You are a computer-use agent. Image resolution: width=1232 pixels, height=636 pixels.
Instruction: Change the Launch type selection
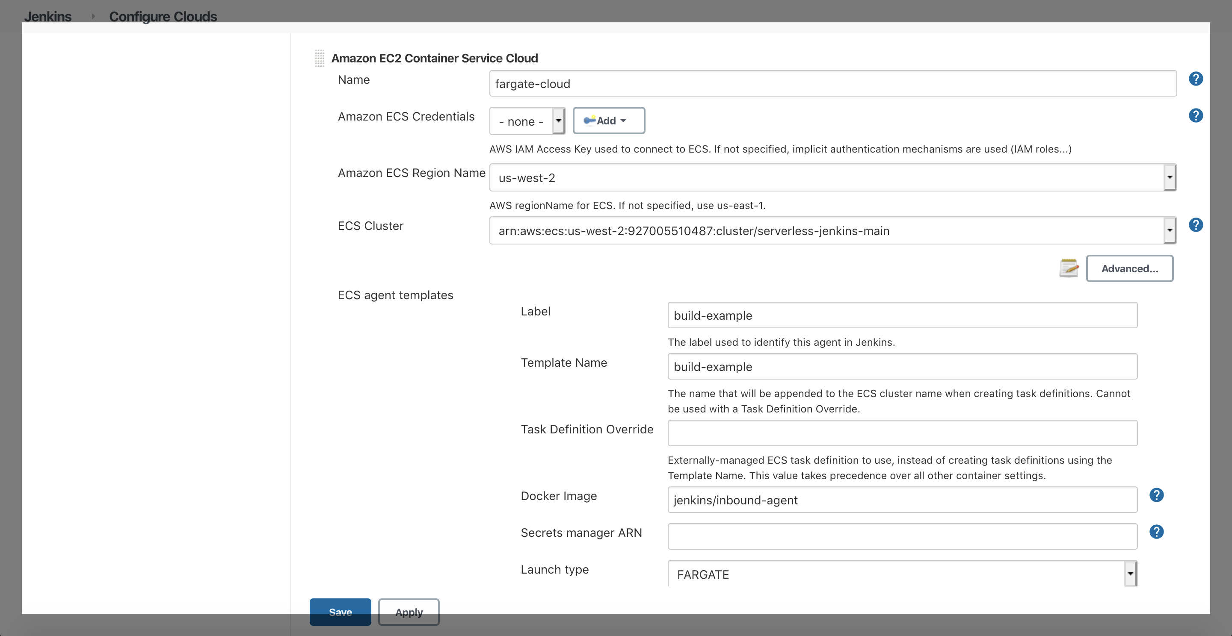click(x=1130, y=574)
